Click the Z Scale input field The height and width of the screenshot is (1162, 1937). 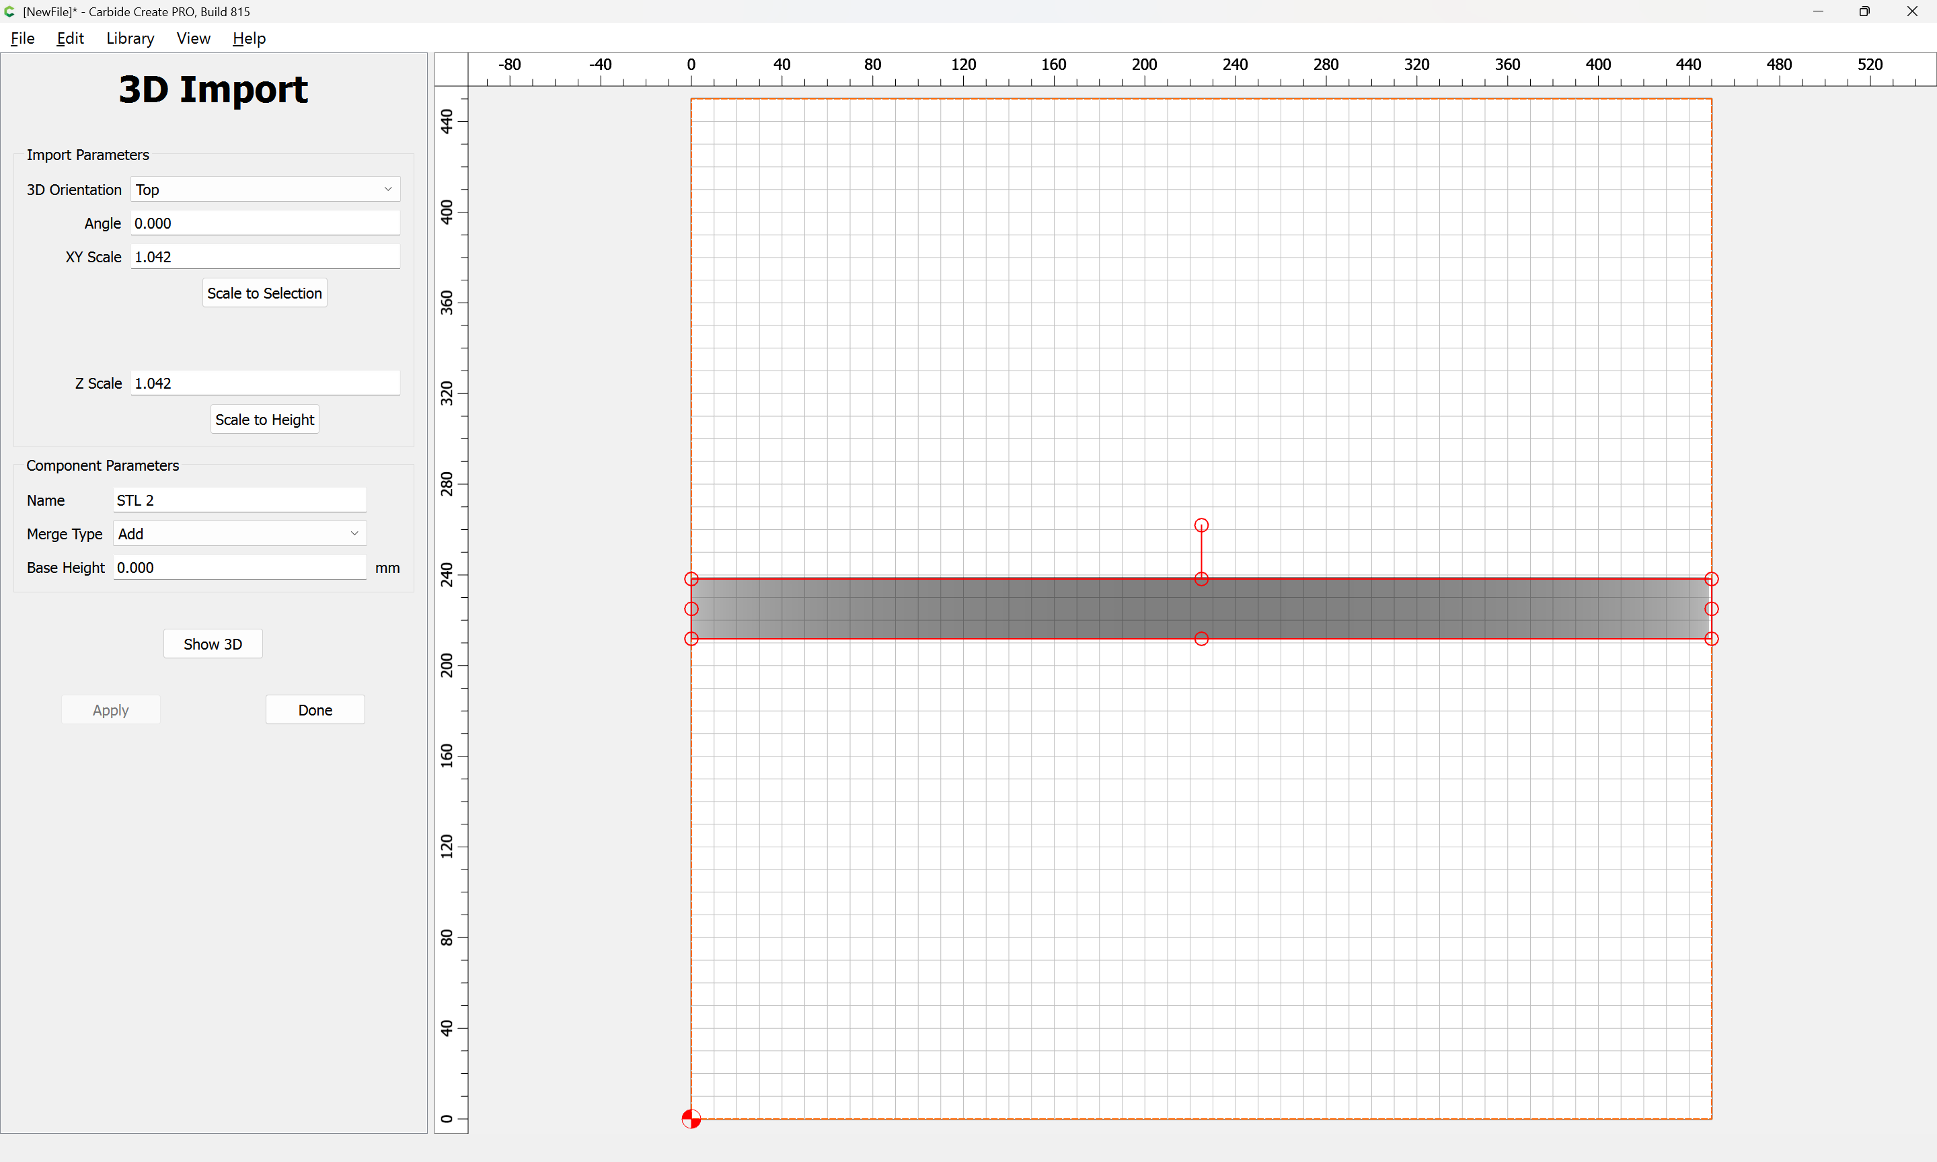(x=266, y=383)
